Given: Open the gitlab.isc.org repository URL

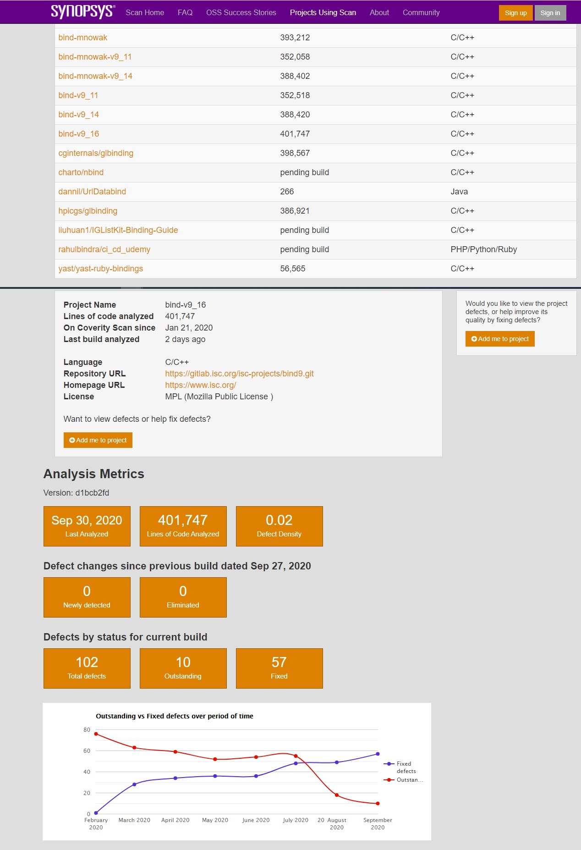Looking at the screenshot, I should pos(239,374).
